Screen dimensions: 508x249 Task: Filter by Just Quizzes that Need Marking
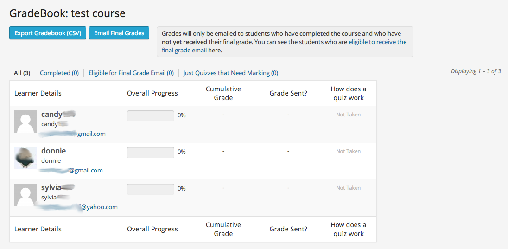[x=230, y=73]
